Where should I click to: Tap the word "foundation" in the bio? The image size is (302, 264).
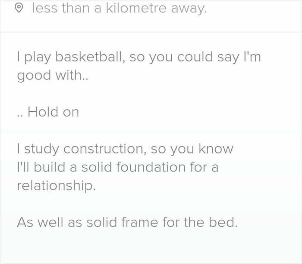[148, 167]
